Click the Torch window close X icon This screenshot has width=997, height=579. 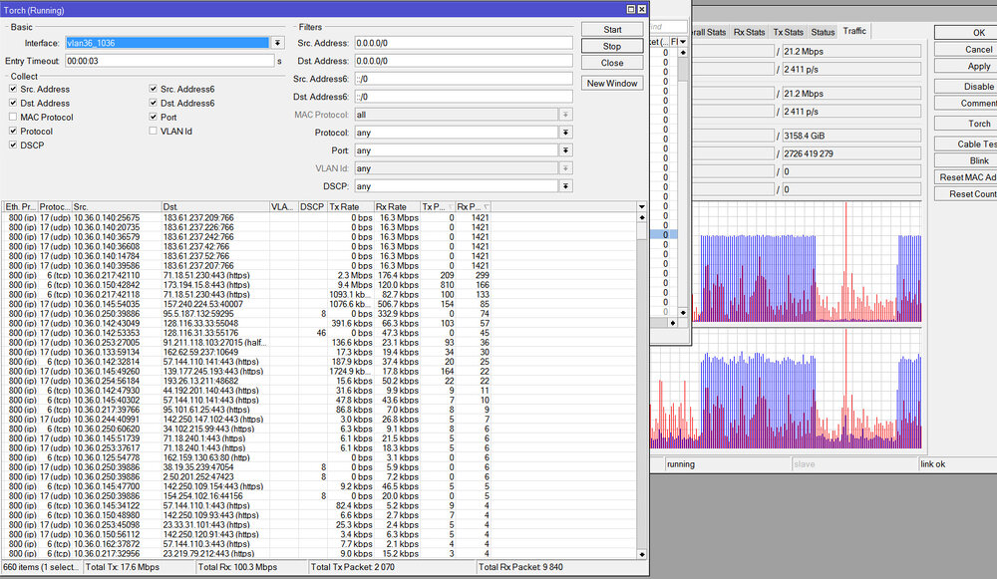[640, 9]
